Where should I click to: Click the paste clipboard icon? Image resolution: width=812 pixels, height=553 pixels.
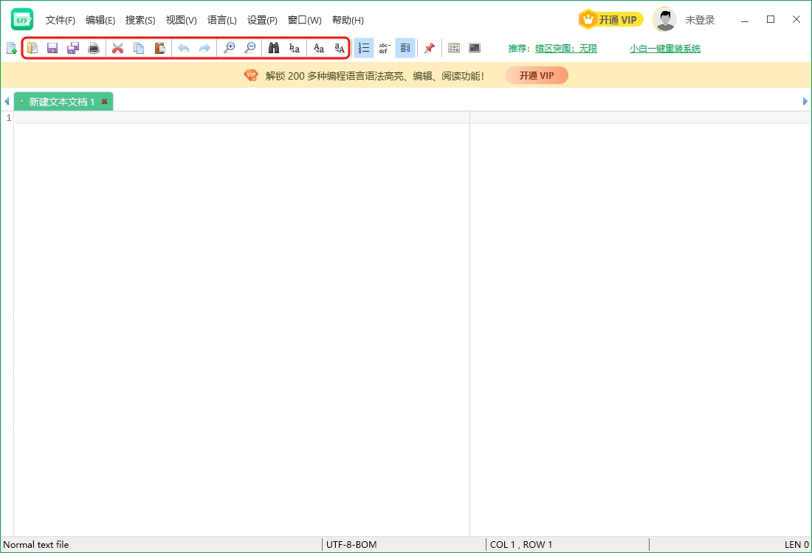point(159,49)
